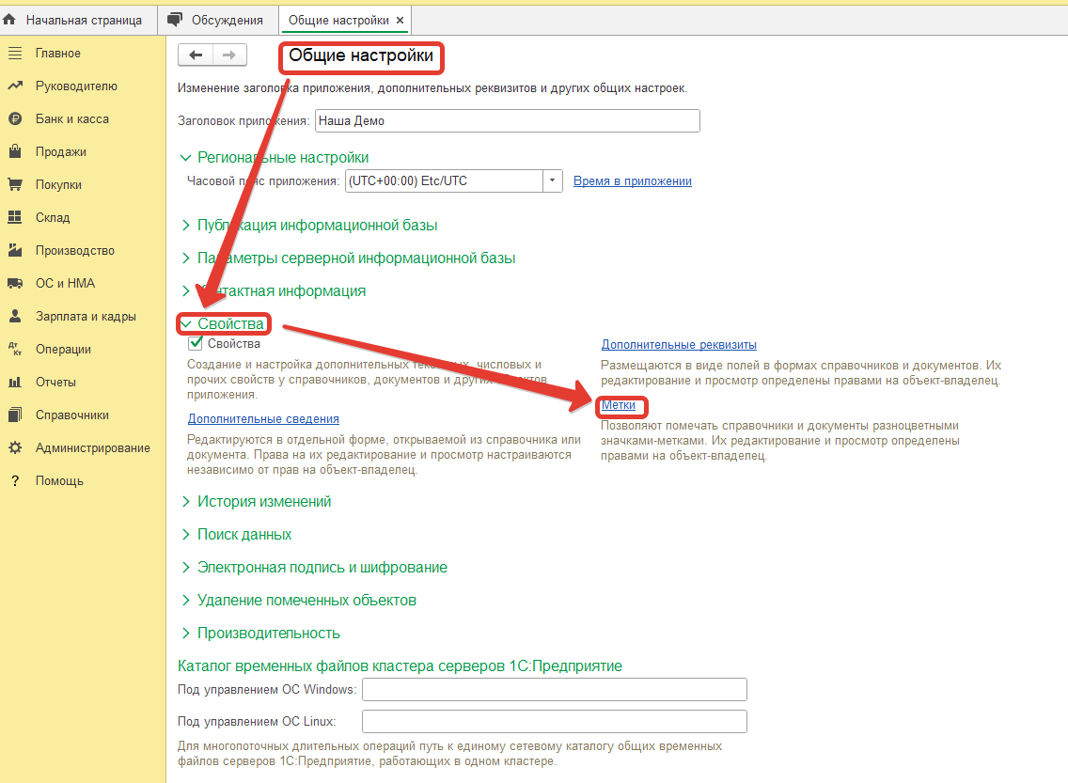Click the Администрирование gear icon
The height and width of the screenshot is (783, 1068).
coord(15,448)
